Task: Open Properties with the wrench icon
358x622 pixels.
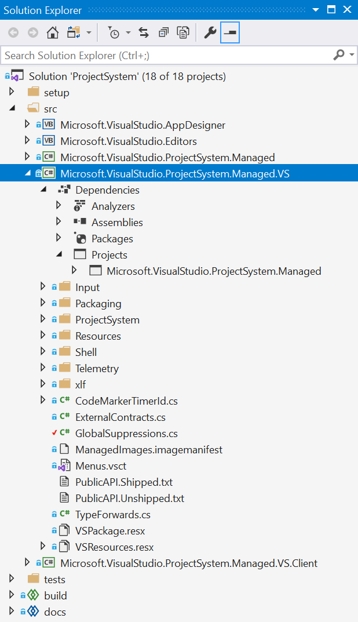Action: coord(210,32)
